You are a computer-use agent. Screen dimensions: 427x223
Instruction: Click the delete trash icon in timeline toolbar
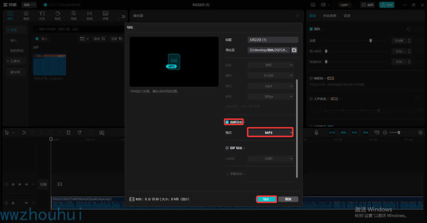(x=68, y=133)
